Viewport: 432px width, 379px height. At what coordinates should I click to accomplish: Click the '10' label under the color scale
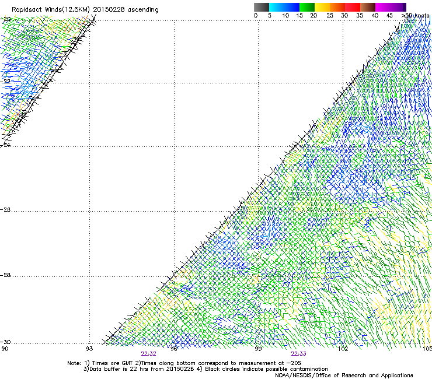285,16
